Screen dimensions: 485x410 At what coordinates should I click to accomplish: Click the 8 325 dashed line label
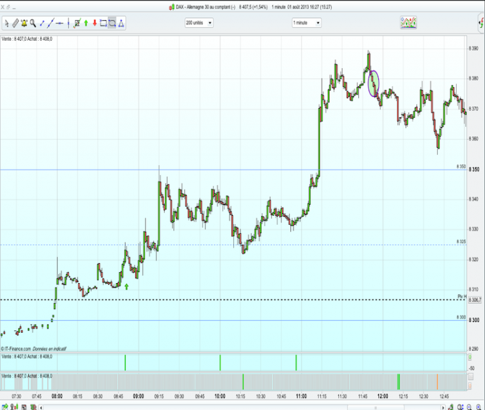461,242
